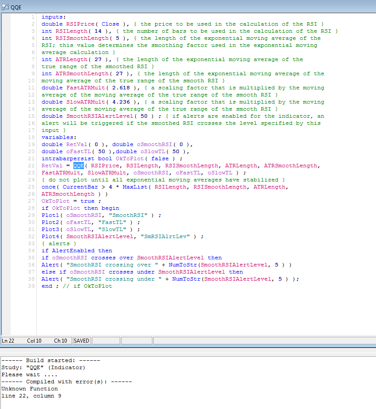Click 'ATRLength' on line 7
Screen dimensions: 376x409
tap(71, 59)
